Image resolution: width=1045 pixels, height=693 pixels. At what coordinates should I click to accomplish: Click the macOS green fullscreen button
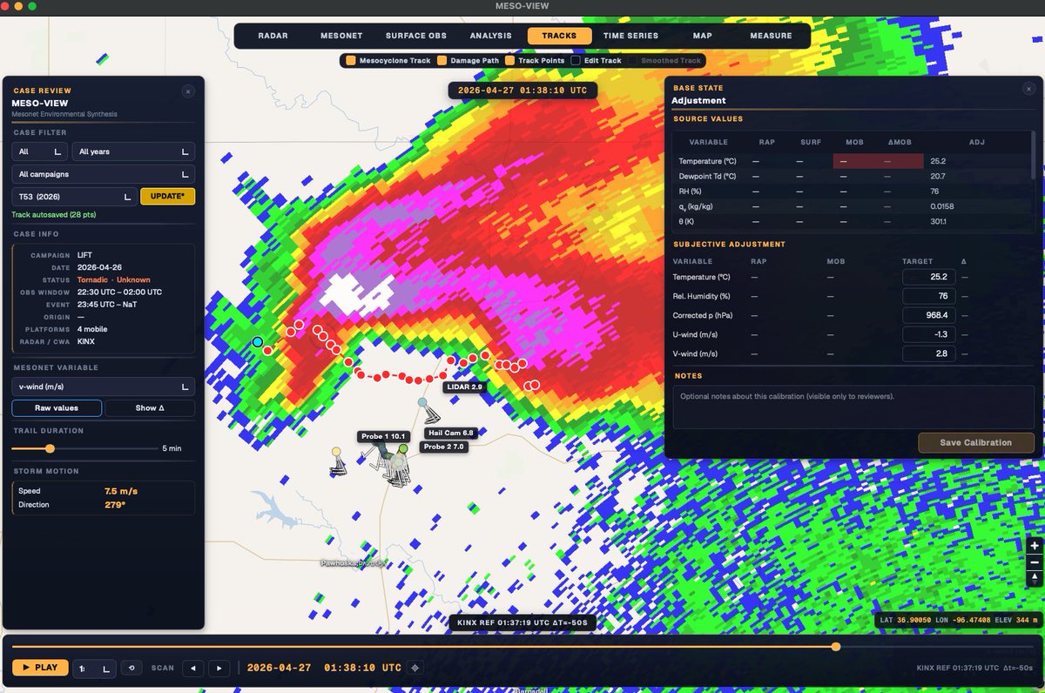click(32, 6)
